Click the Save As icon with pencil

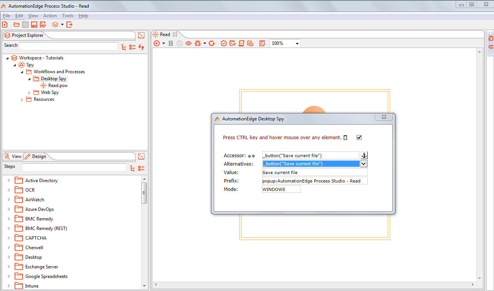coord(43,25)
